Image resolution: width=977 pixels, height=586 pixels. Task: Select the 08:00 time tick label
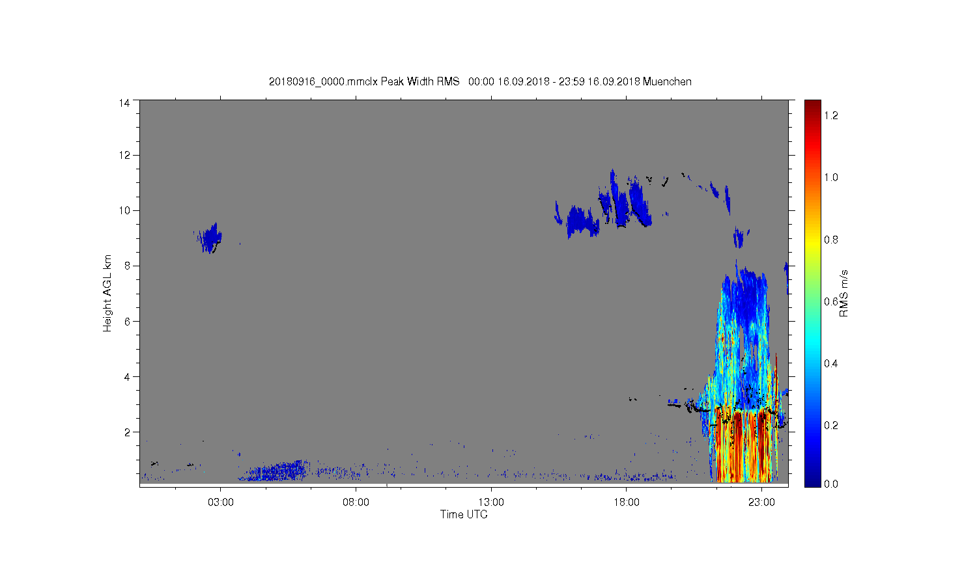[356, 502]
